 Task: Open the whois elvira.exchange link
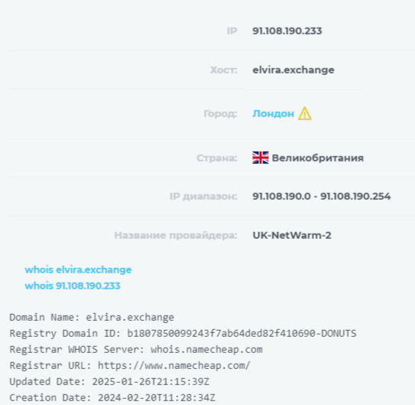pos(78,269)
